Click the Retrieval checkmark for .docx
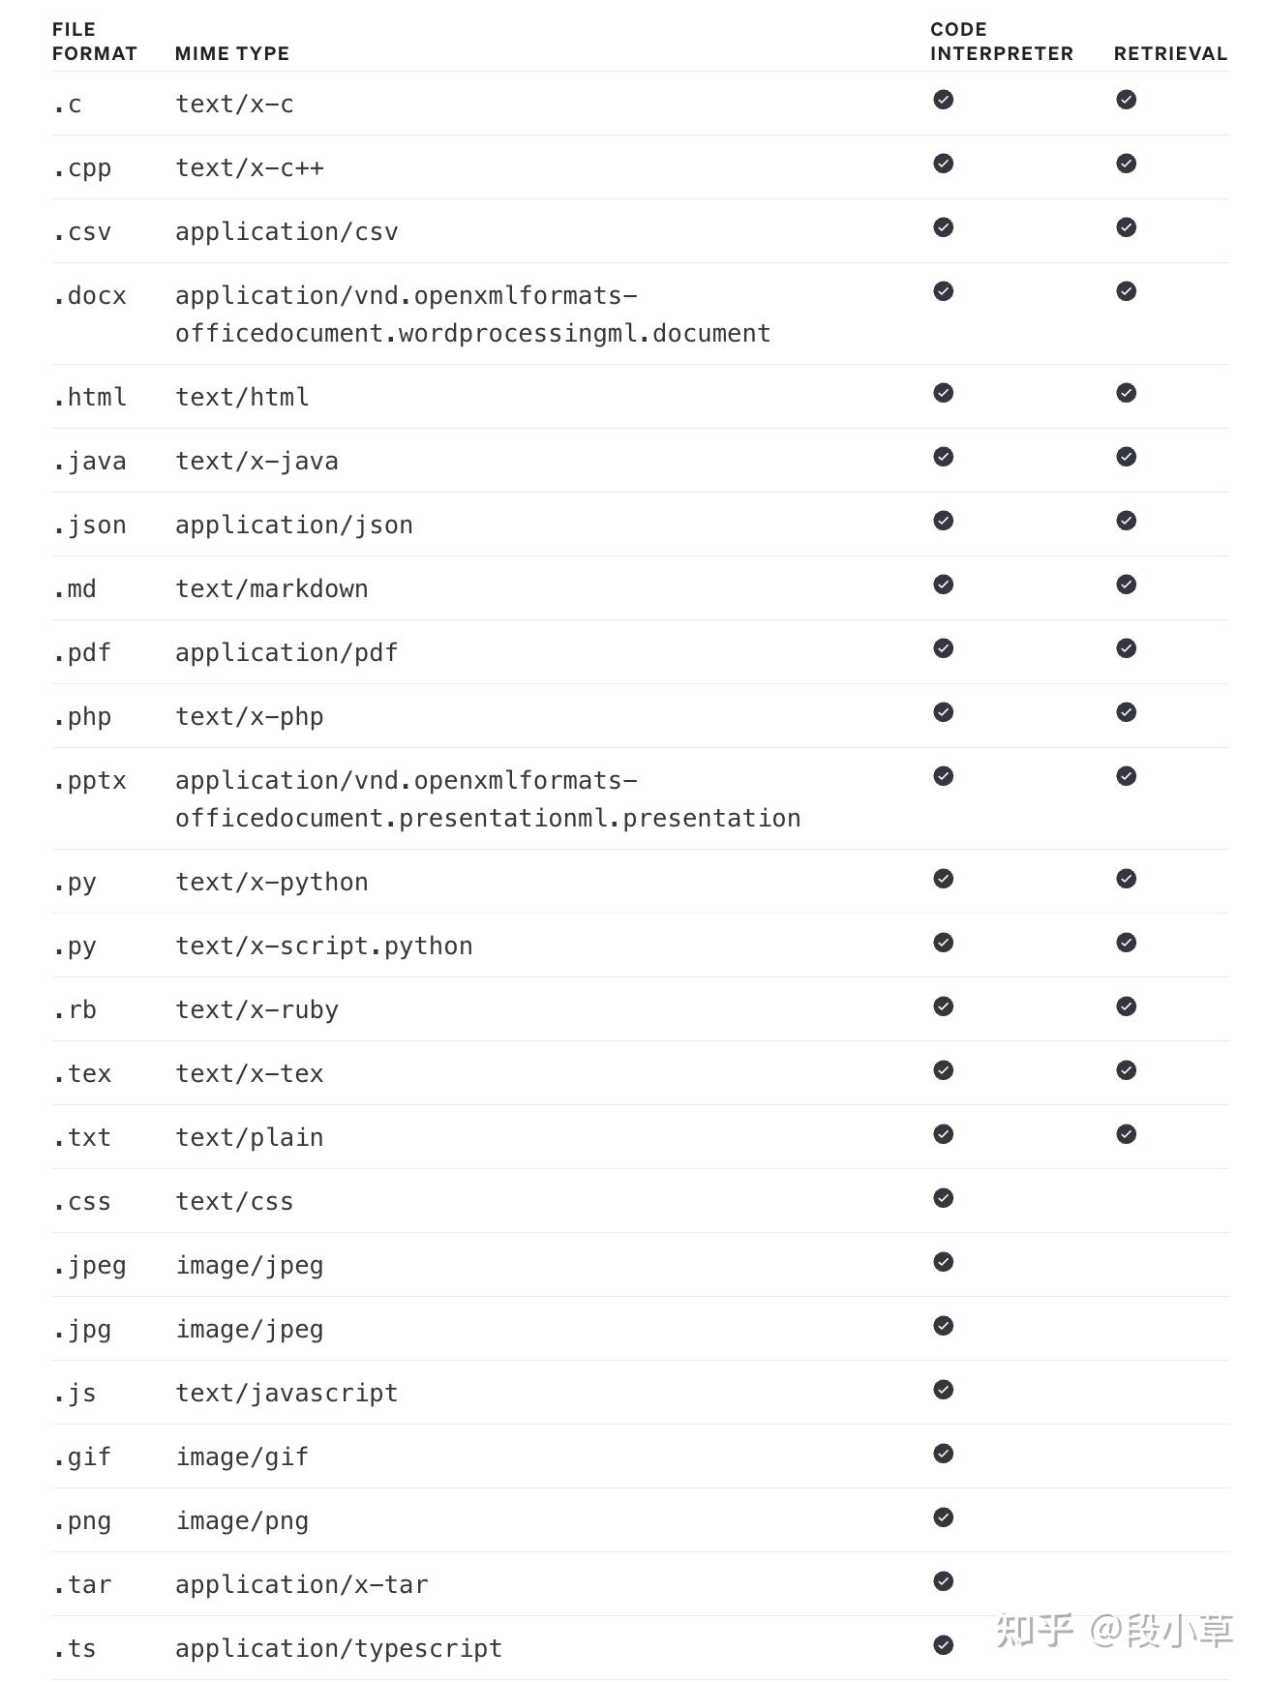The height and width of the screenshot is (1682, 1266). click(x=1126, y=291)
